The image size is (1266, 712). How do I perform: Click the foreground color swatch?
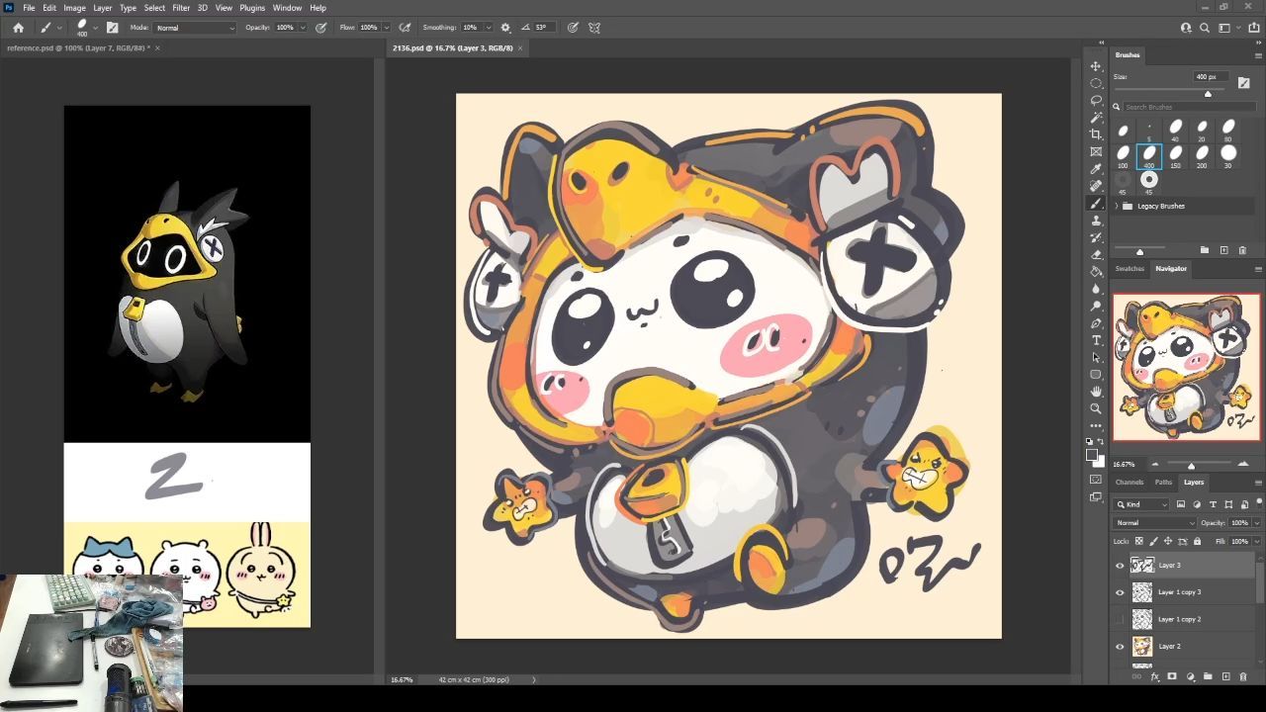pyautogui.click(x=1092, y=455)
